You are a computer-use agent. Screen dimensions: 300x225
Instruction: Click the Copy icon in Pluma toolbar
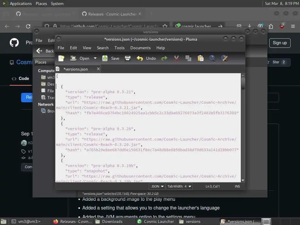188,58
